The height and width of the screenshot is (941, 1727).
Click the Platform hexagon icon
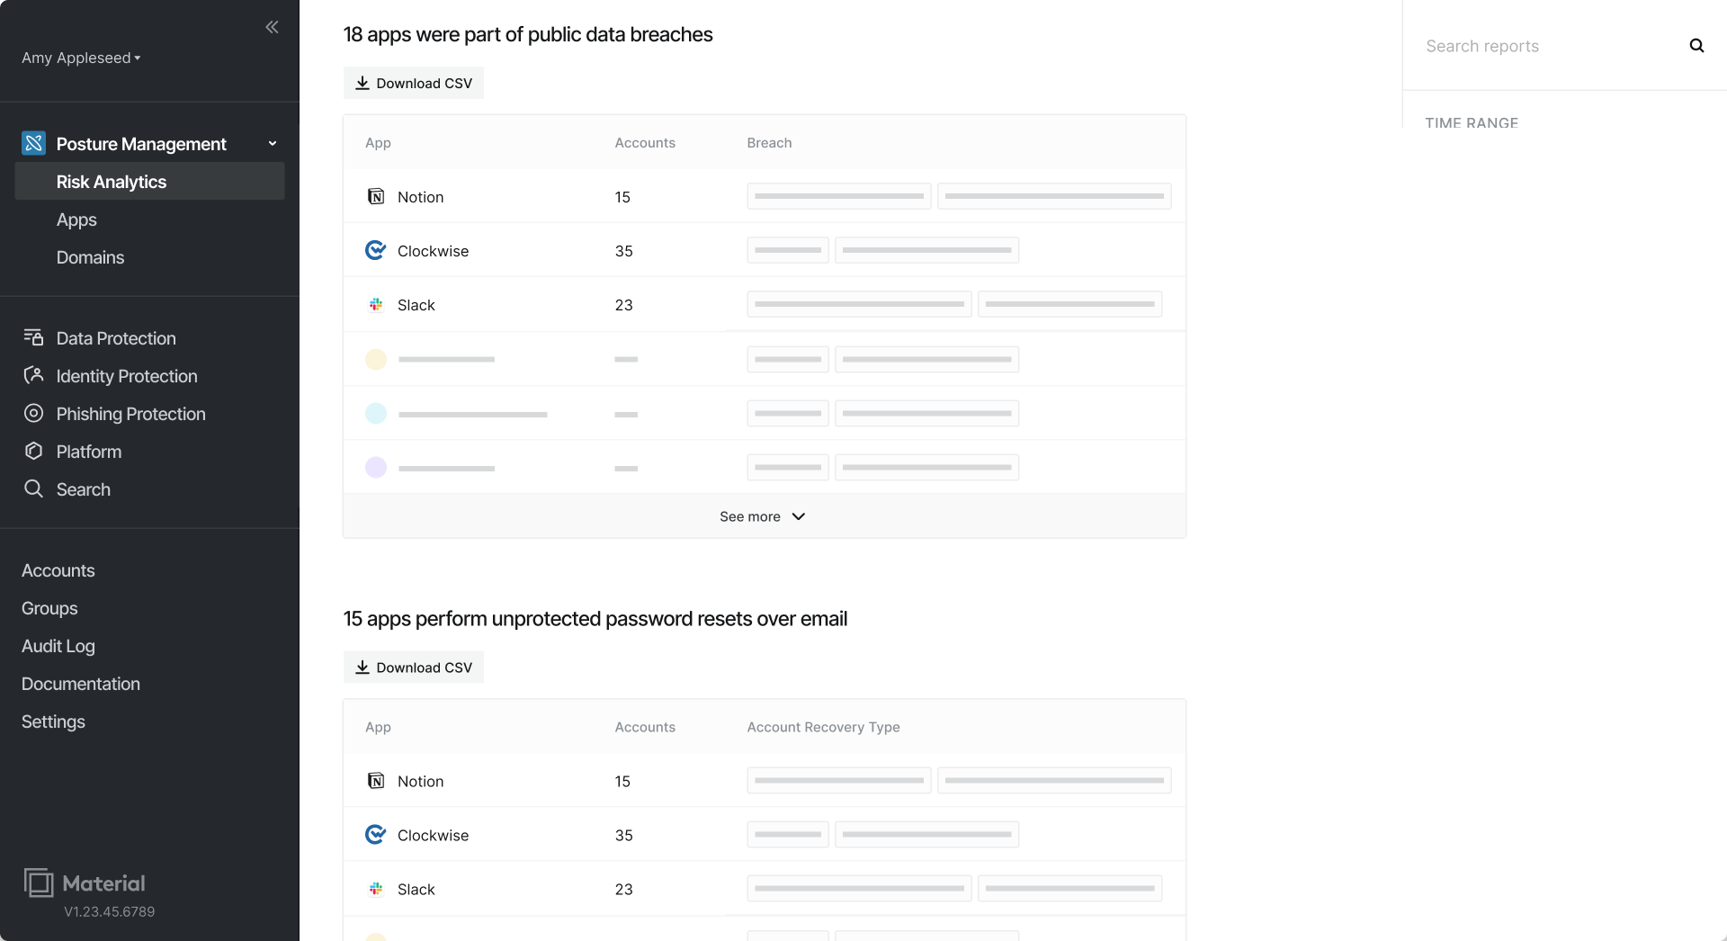pos(33,451)
